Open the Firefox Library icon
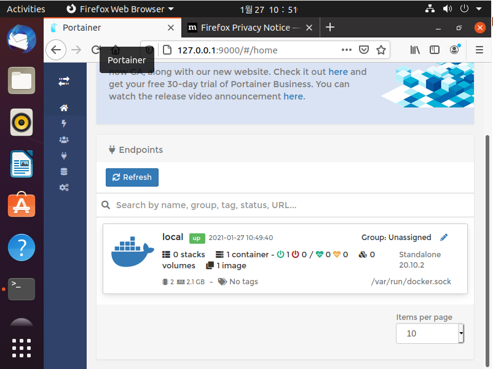This screenshot has width=493, height=369. click(415, 50)
